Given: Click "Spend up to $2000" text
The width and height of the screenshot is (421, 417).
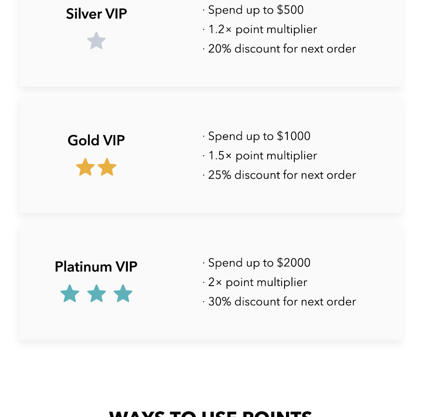Looking at the screenshot, I should coord(259,263).
